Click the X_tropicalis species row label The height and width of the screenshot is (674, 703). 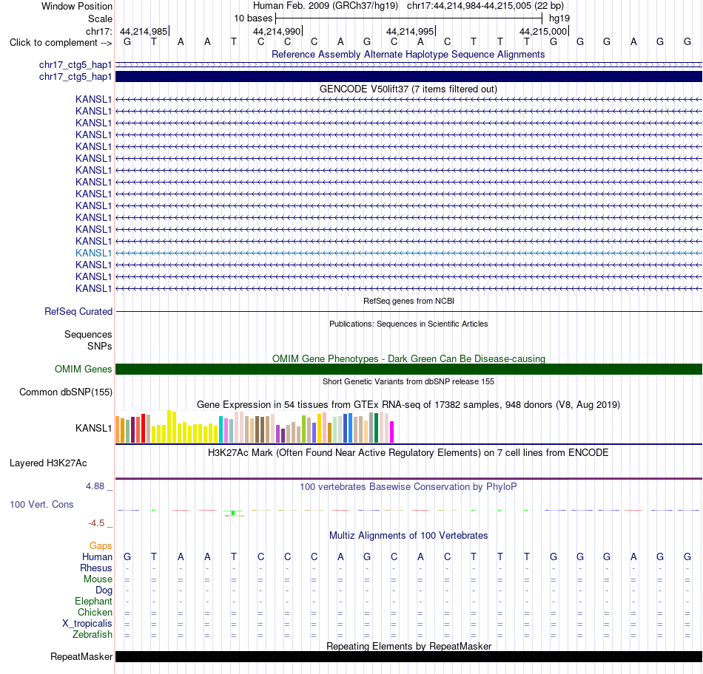[x=87, y=624]
